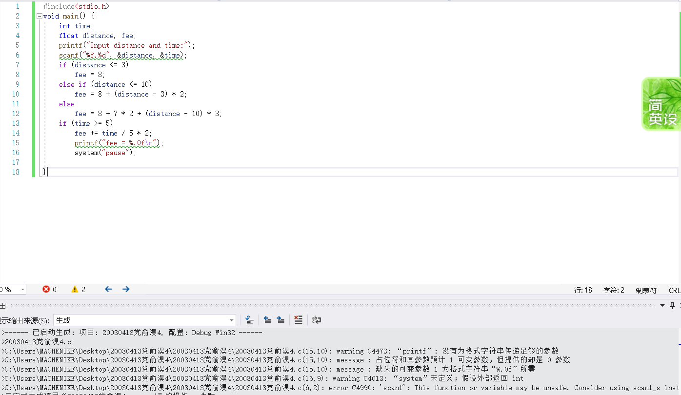The height and width of the screenshot is (395, 681).
Task: Click the 'fee = 8 + (distance - 3) * 2;' line
Action: 131,94
